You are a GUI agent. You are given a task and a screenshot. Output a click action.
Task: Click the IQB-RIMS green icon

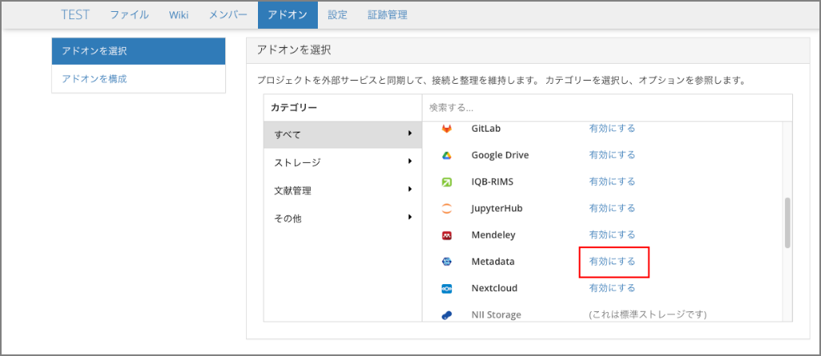pos(447,182)
